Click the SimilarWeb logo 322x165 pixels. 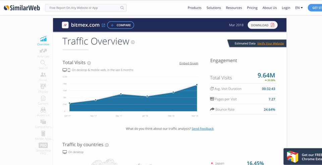point(22,8)
